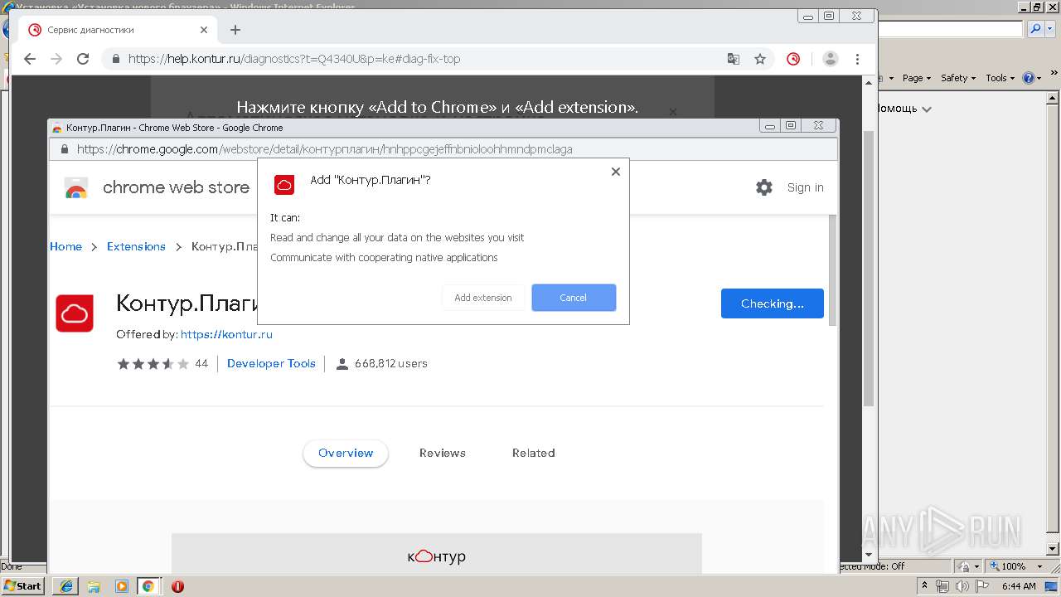Switch to the Reviews tab
Screen dimensions: 1061x597
(x=443, y=453)
